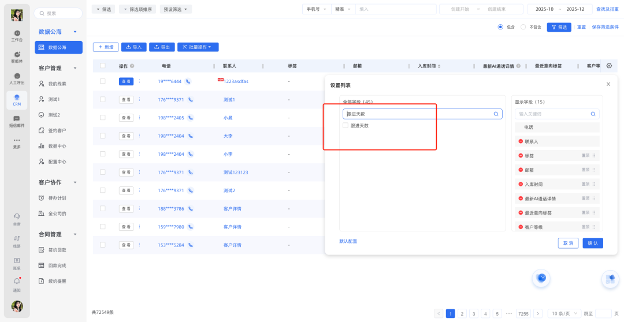Check the 跟进天数 checkbox
The width and height of the screenshot is (624, 322).
[346, 125]
